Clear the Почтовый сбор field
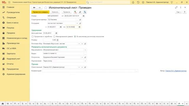 82,44
